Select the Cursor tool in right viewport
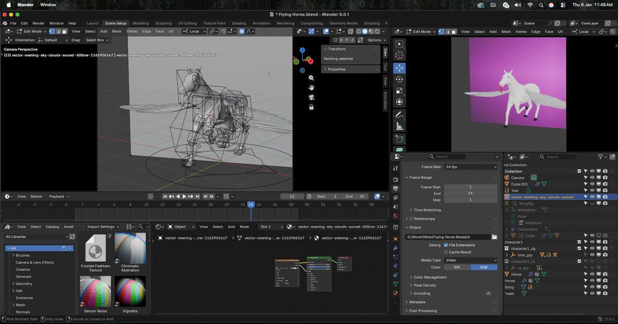618x324 pixels. 400,55
